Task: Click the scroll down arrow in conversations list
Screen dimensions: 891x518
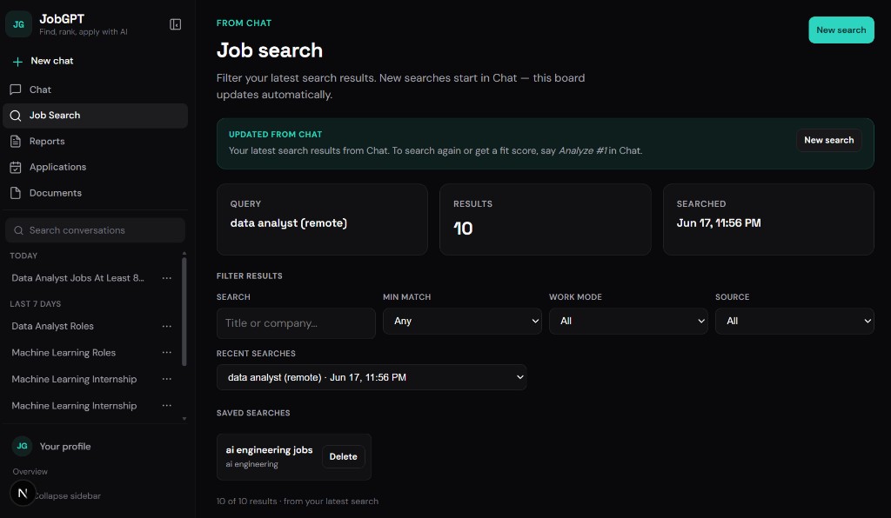Action: (x=184, y=419)
